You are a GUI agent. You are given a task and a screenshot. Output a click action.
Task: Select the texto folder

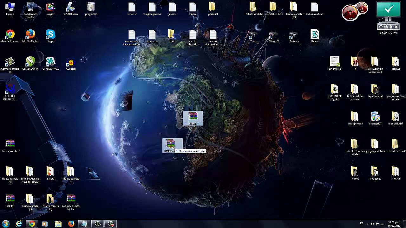point(172,36)
